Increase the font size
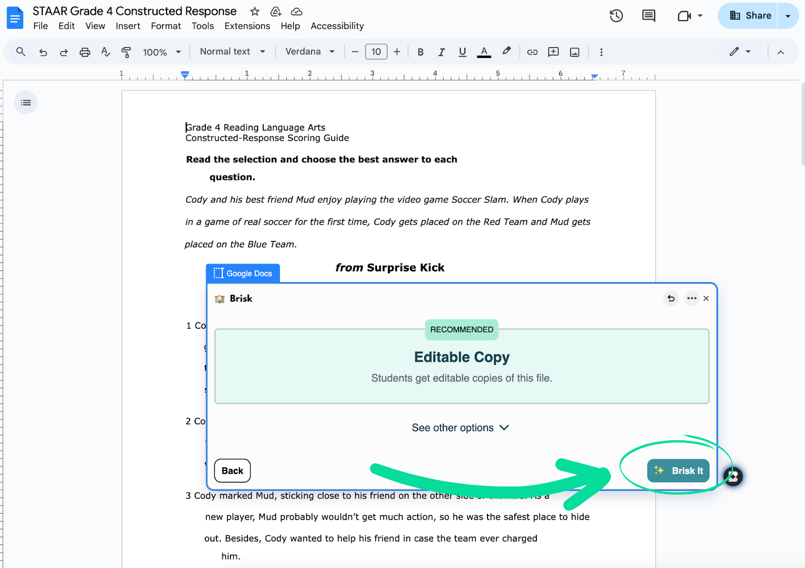Viewport: 805px width, 568px height. point(397,52)
